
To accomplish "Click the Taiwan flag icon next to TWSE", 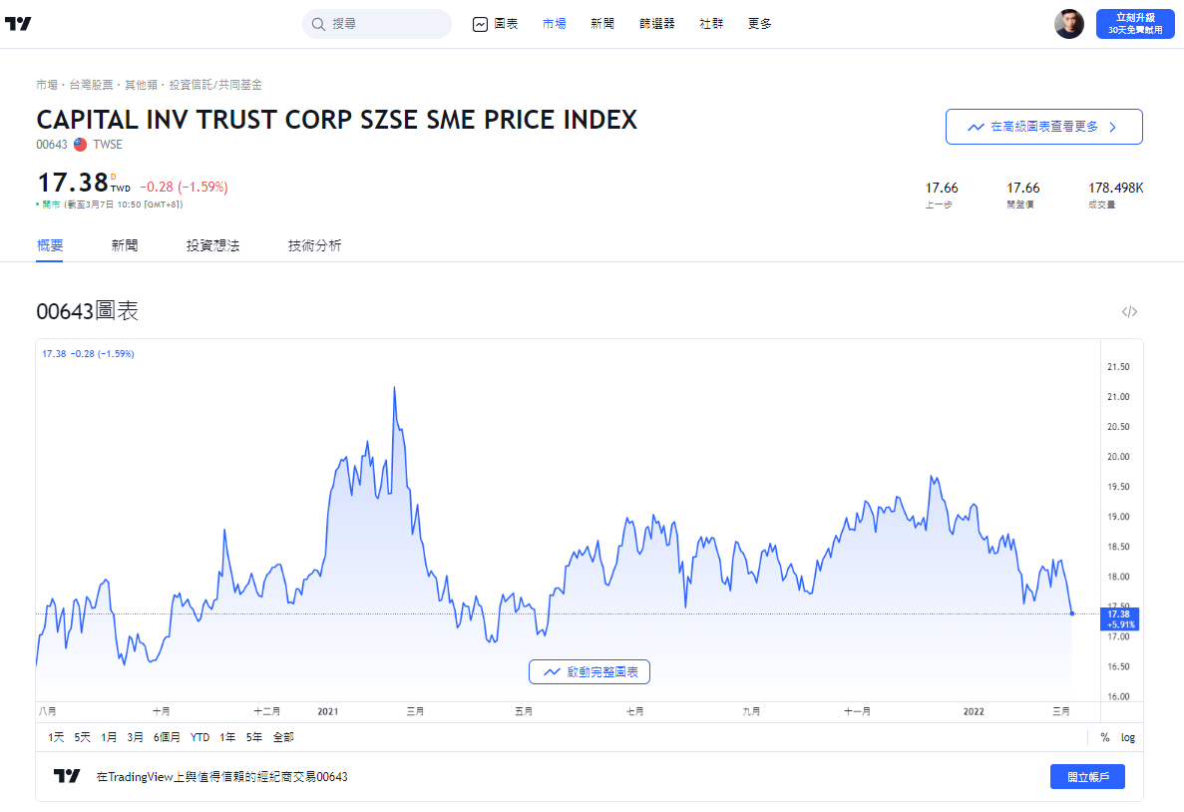I will coord(80,145).
